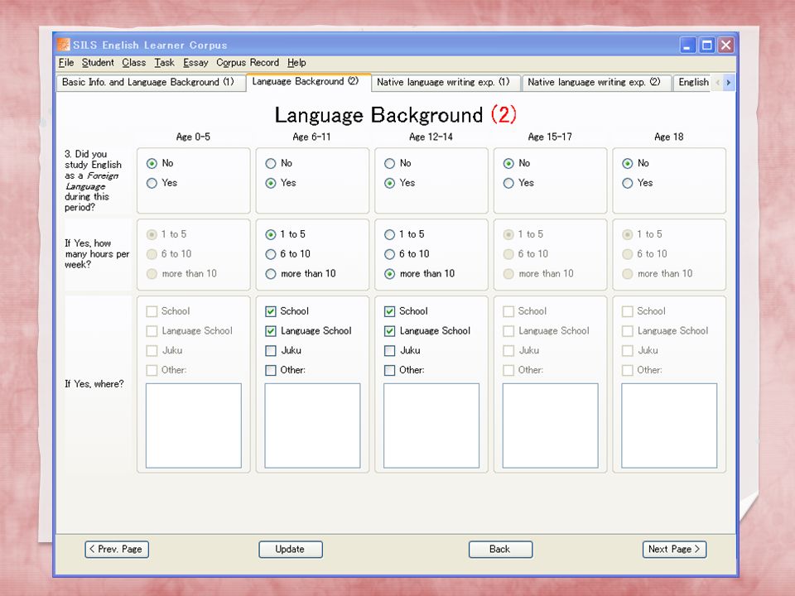Screen dimensions: 795x596
Task: Open the Class menu
Action: [x=134, y=62]
